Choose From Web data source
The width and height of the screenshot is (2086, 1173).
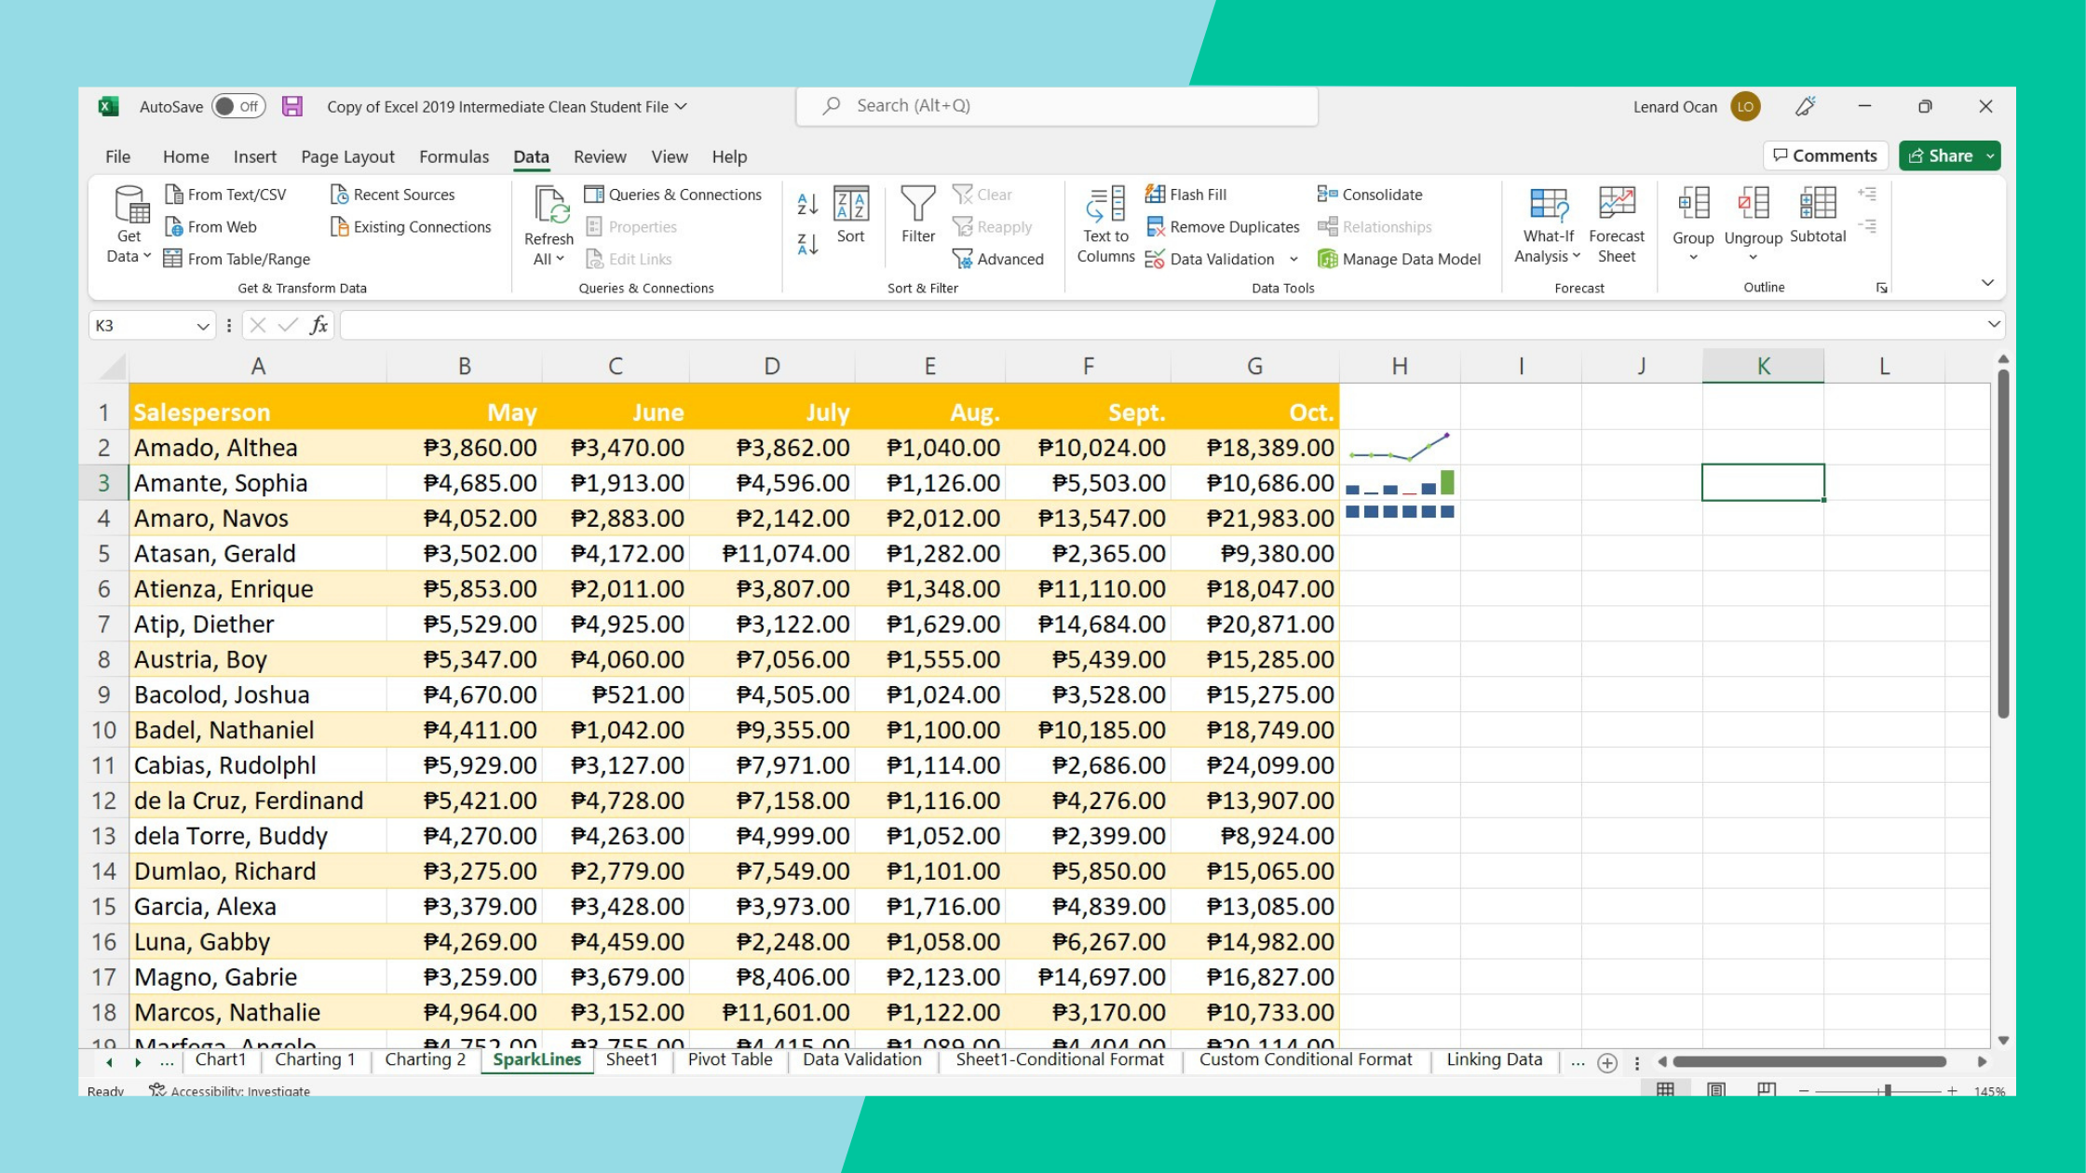coord(210,227)
